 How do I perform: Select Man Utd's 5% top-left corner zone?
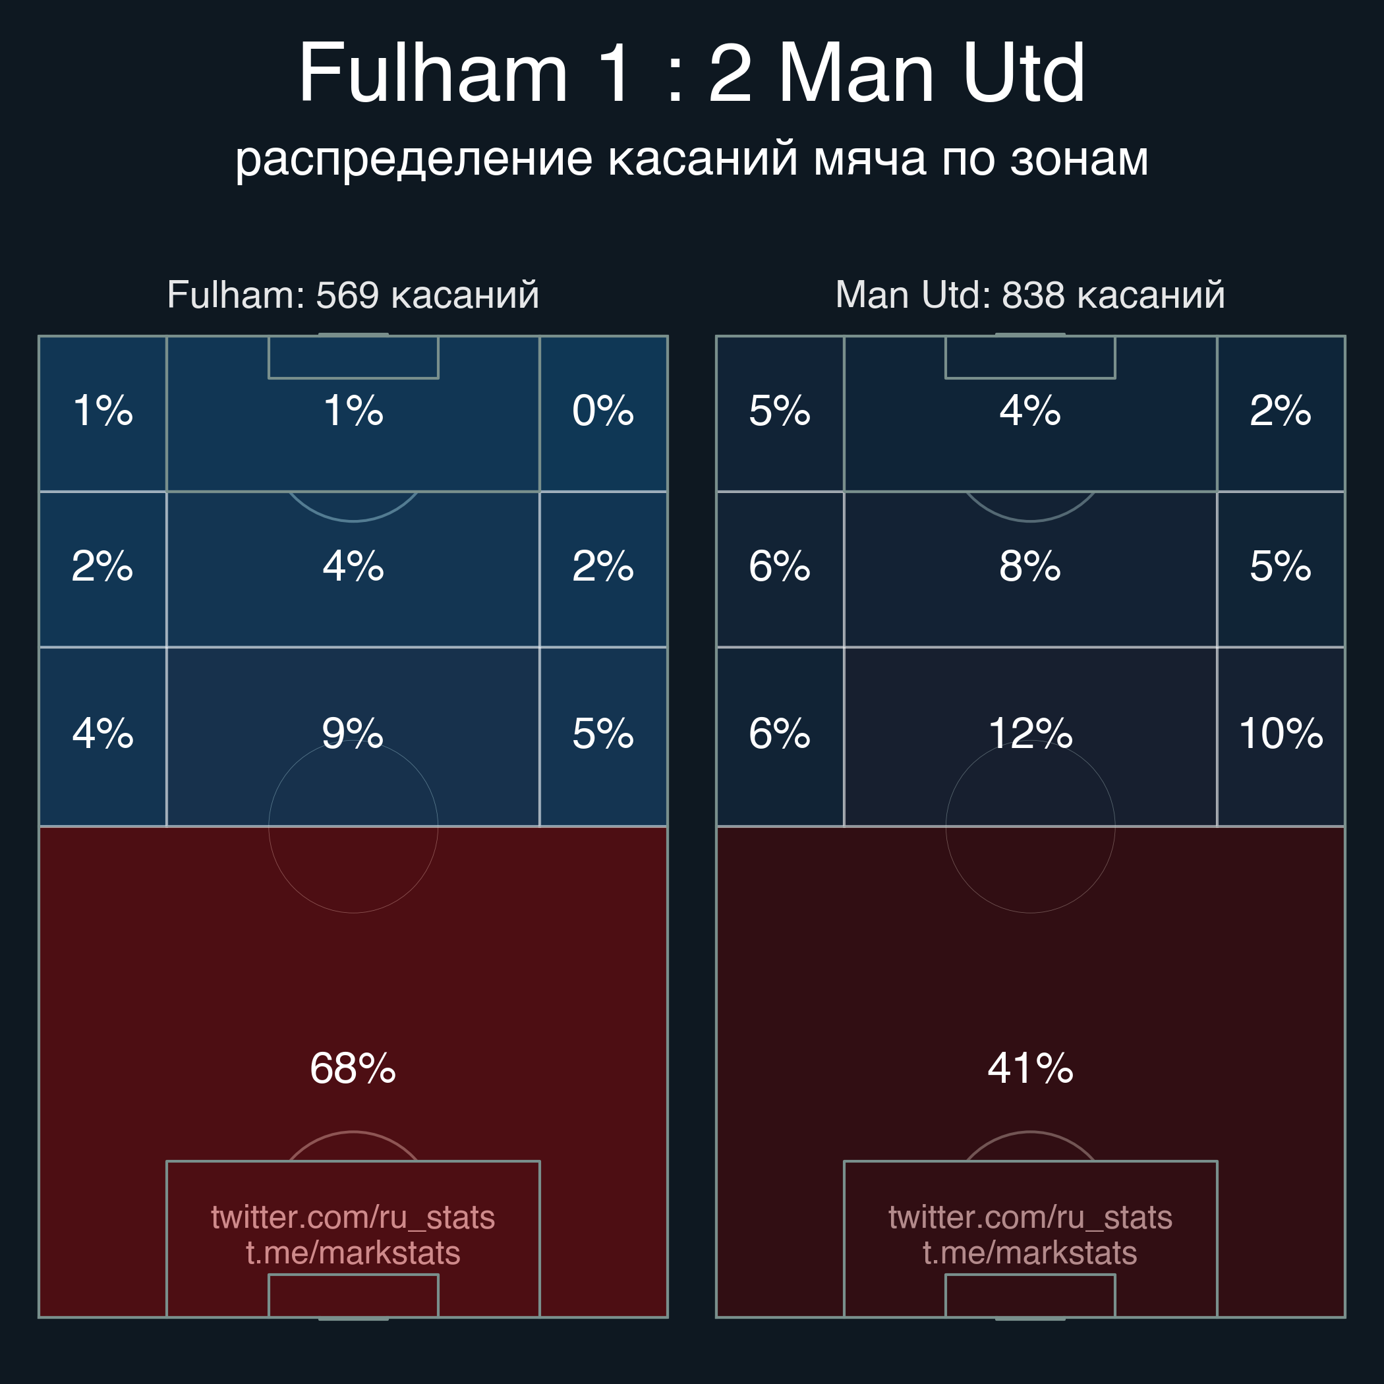pyautogui.click(x=780, y=413)
